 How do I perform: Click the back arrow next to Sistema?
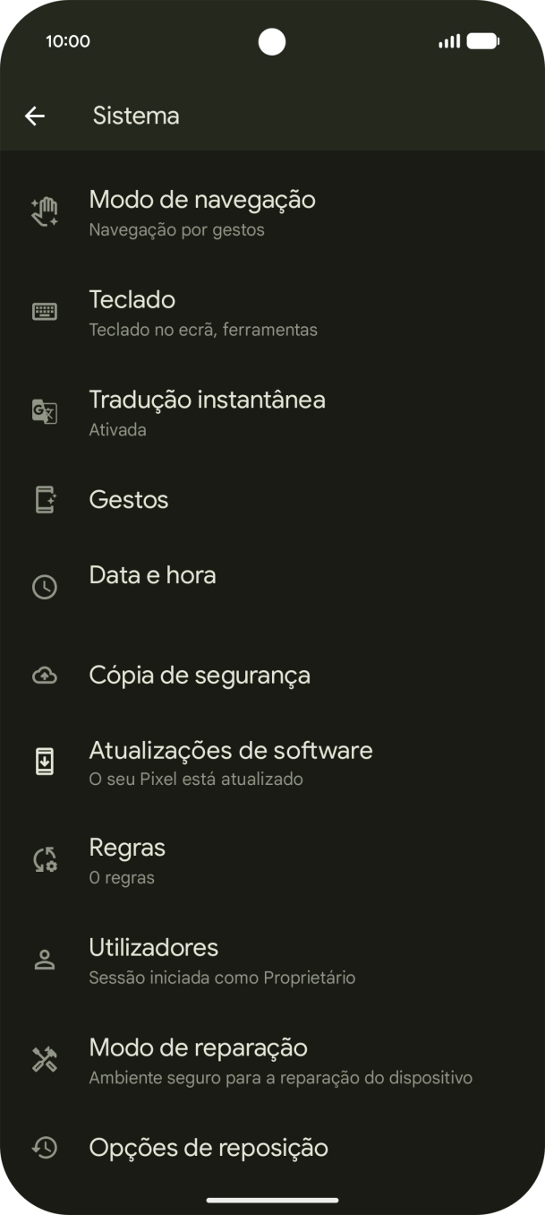tap(35, 115)
